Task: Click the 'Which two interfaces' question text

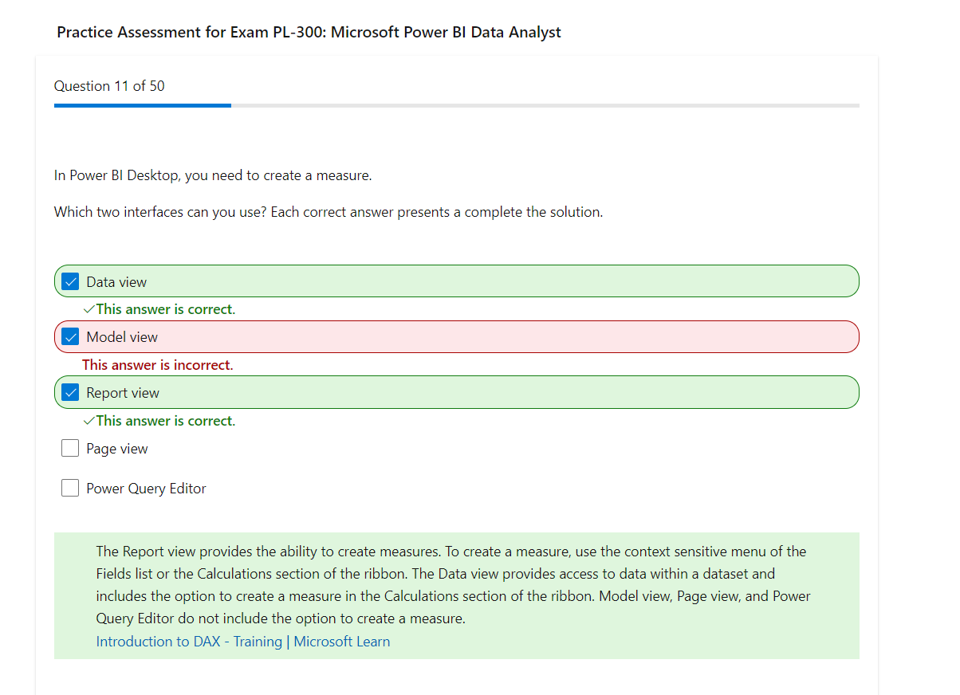Action: (328, 213)
